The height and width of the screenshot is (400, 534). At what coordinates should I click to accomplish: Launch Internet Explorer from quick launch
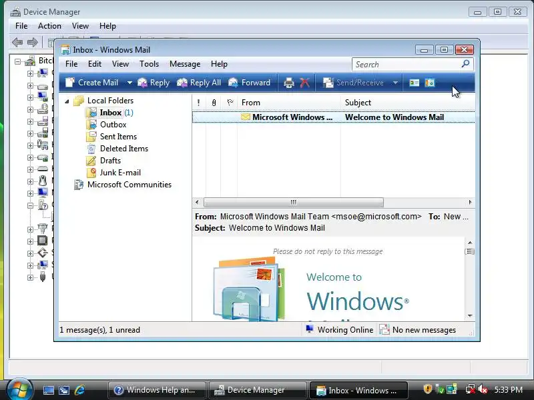79,390
